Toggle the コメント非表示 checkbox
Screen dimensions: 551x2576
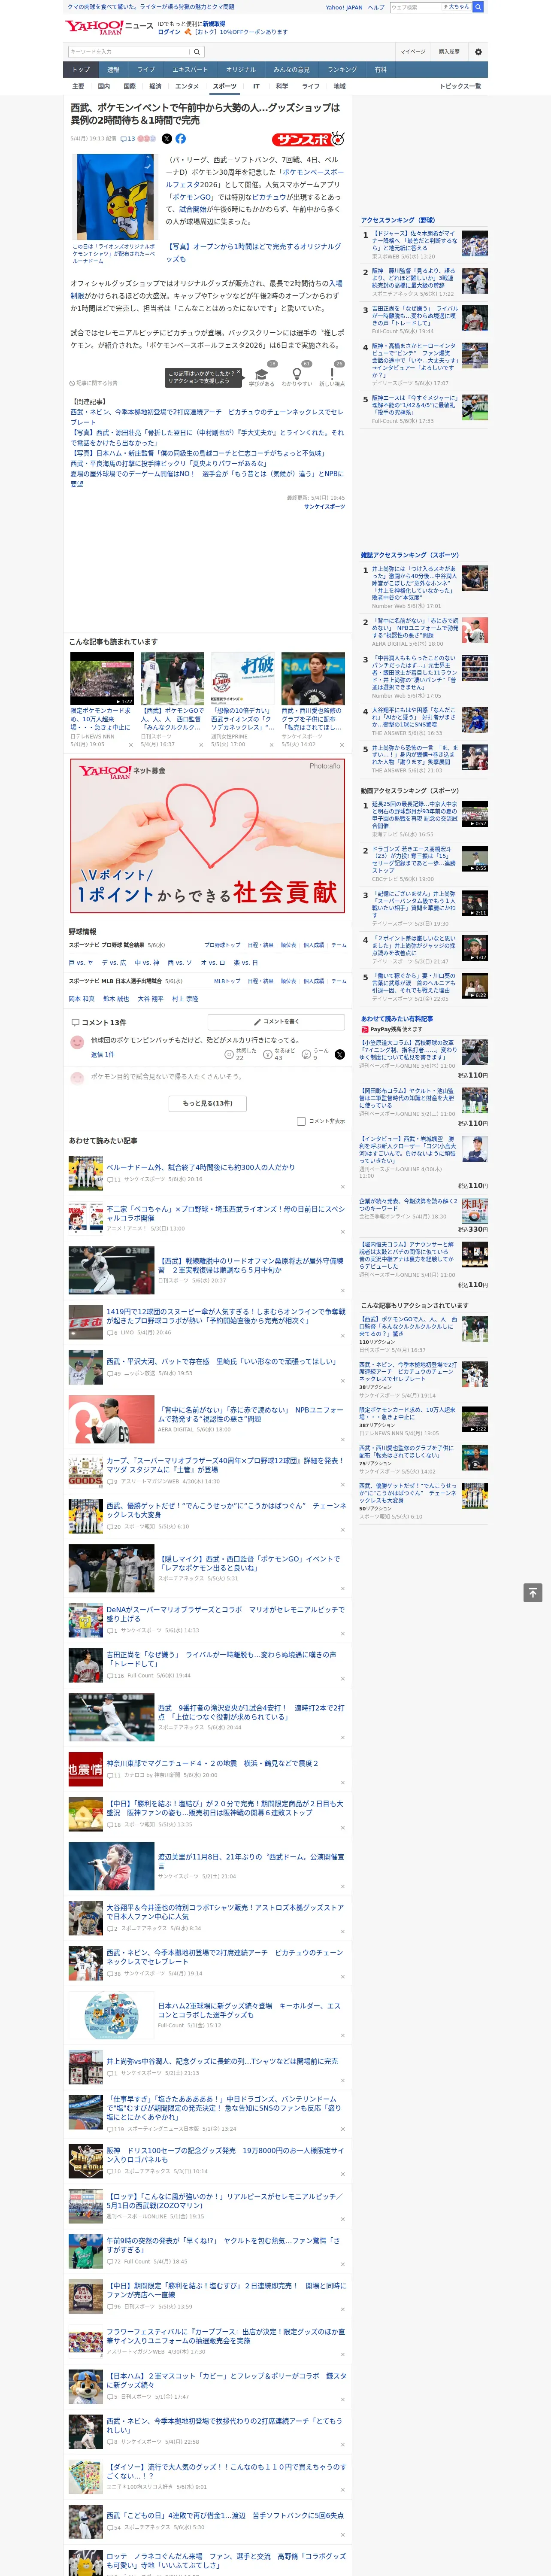click(301, 1121)
